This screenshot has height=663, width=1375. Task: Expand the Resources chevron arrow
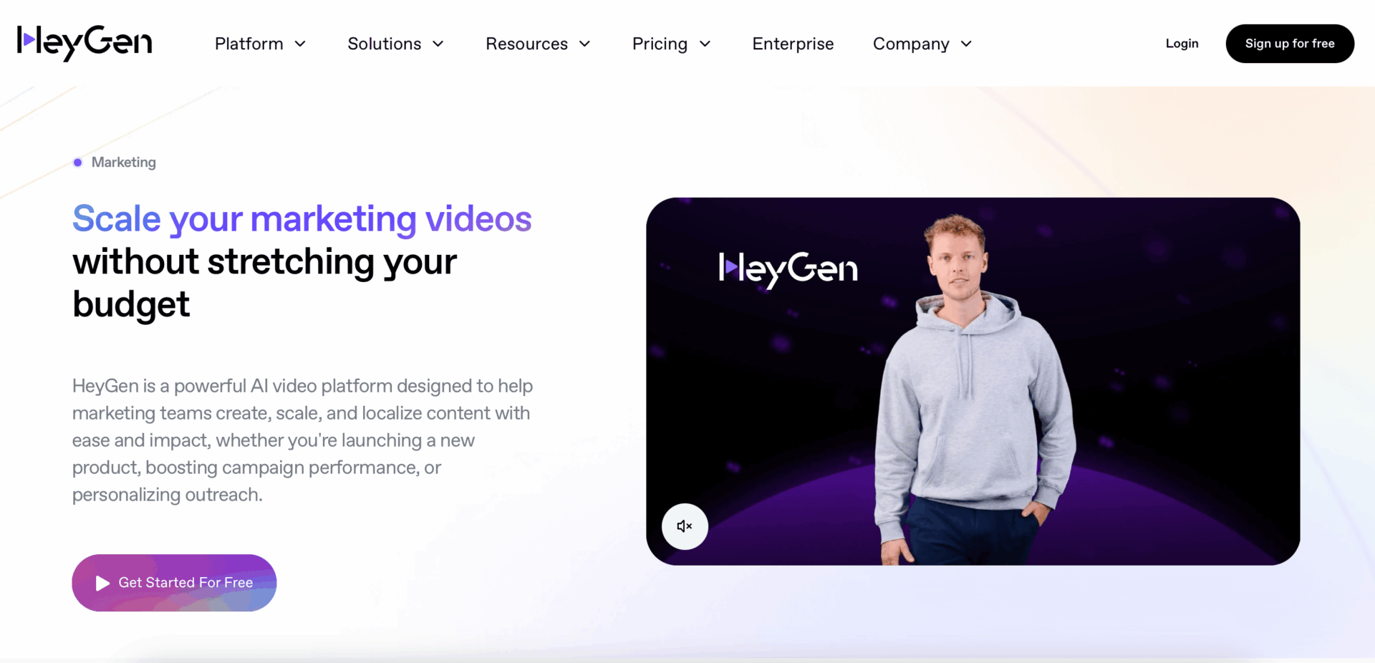coord(585,44)
